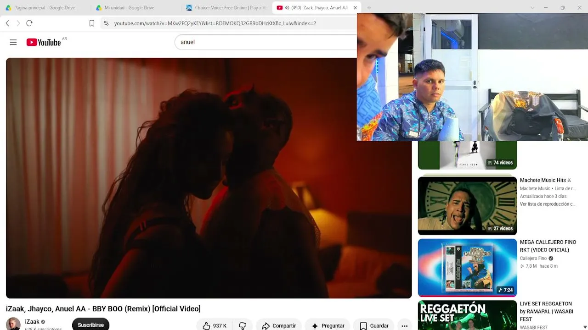View site information icon in address bar
The height and width of the screenshot is (330, 588).
point(106,23)
